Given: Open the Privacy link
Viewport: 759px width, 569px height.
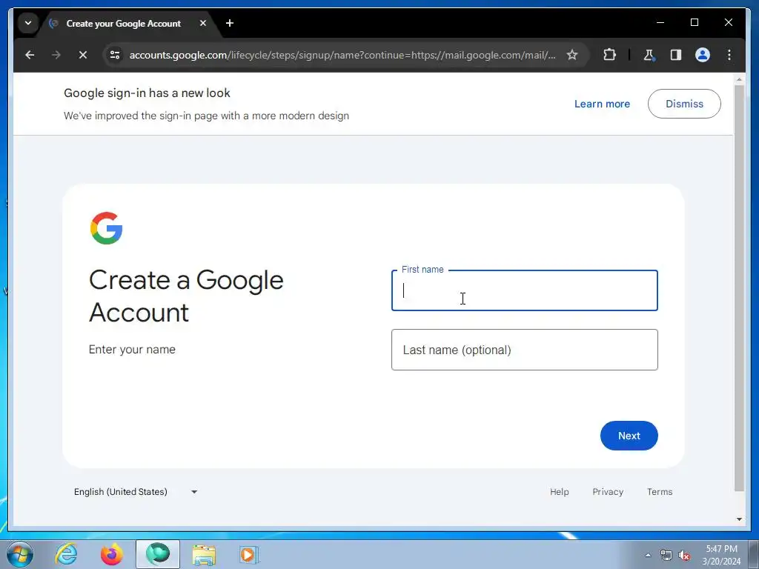Looking at the screenshot, I should [608, 492].
